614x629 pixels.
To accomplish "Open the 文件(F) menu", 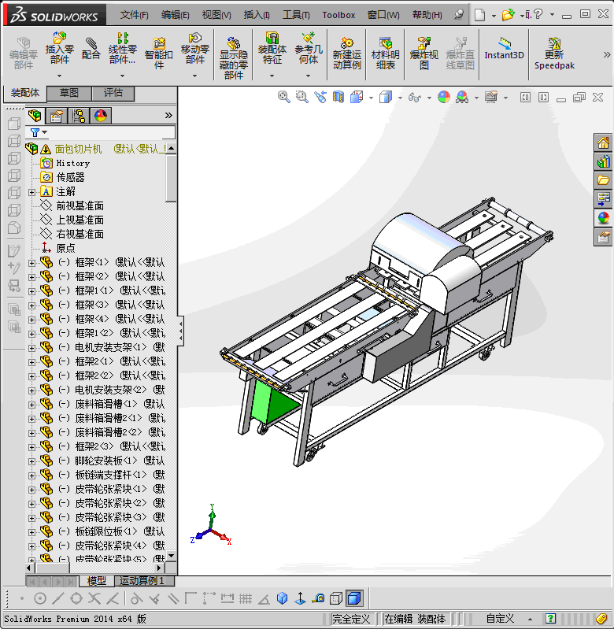I will tap(134, 15).
